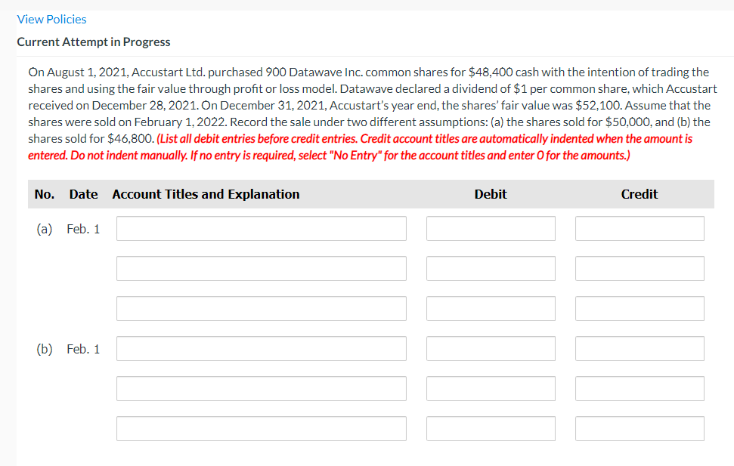Select the second account title field under Feb. 1 (a)
The width and height of the screenshot is (734, 466).
(x=261, y=268)
